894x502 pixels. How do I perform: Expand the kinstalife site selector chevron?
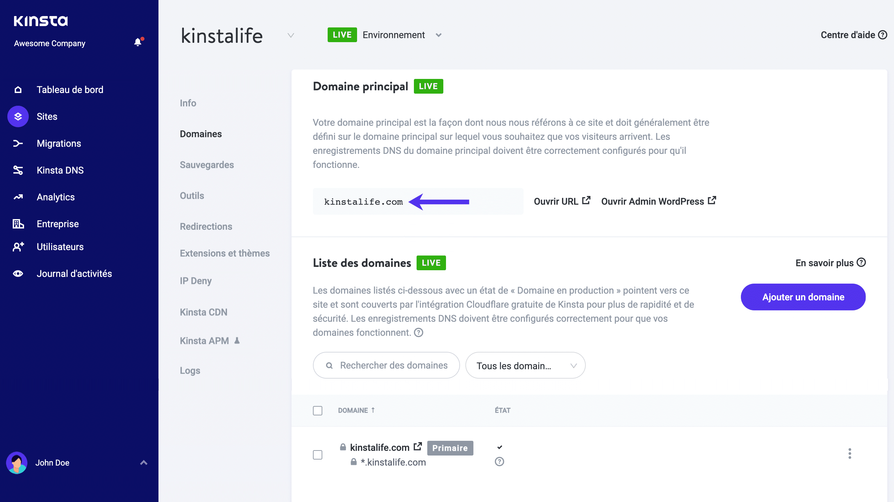click(x=291, y=35)
